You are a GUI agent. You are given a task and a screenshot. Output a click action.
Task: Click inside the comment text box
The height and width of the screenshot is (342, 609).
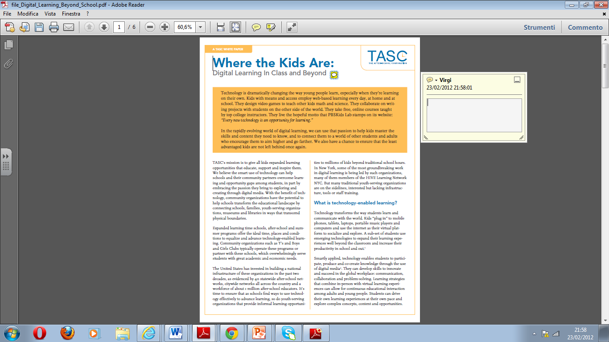[x=474, y=115]
